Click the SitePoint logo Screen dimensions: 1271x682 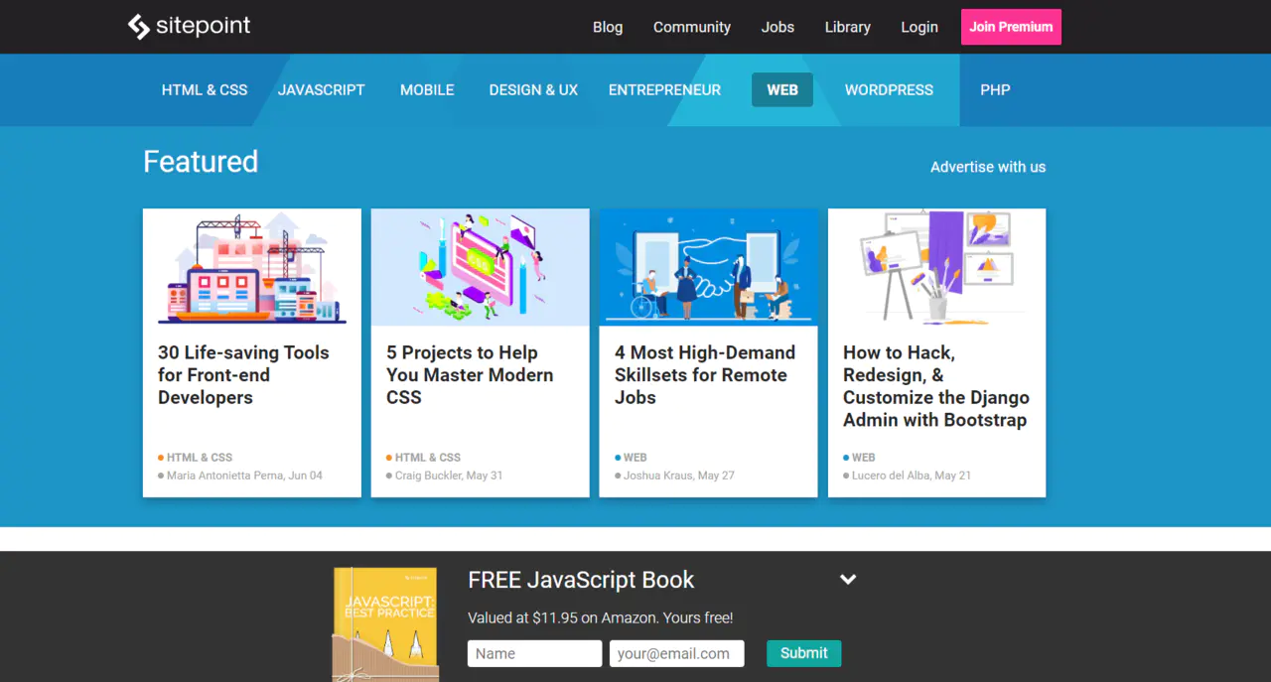pos(189,27)
